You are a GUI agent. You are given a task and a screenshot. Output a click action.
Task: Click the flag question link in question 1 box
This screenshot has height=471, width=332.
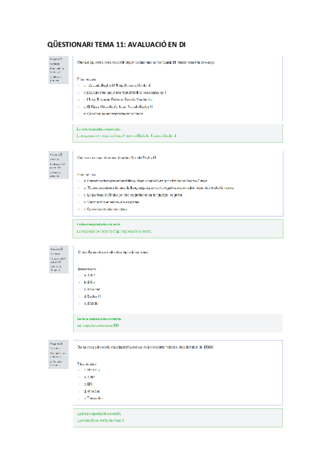56,79
